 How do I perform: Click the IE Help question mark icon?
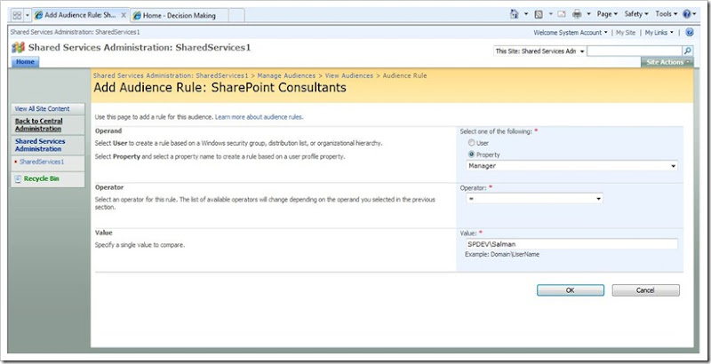pyautogui.click(x=687, y=14)
